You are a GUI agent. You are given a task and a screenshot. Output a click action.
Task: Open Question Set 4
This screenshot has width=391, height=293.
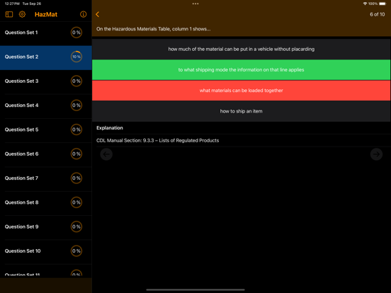(46, 105)
